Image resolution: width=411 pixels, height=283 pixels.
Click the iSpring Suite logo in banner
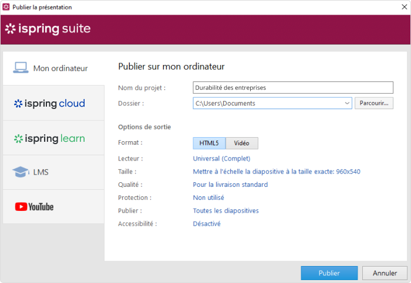tap(48, 29)
